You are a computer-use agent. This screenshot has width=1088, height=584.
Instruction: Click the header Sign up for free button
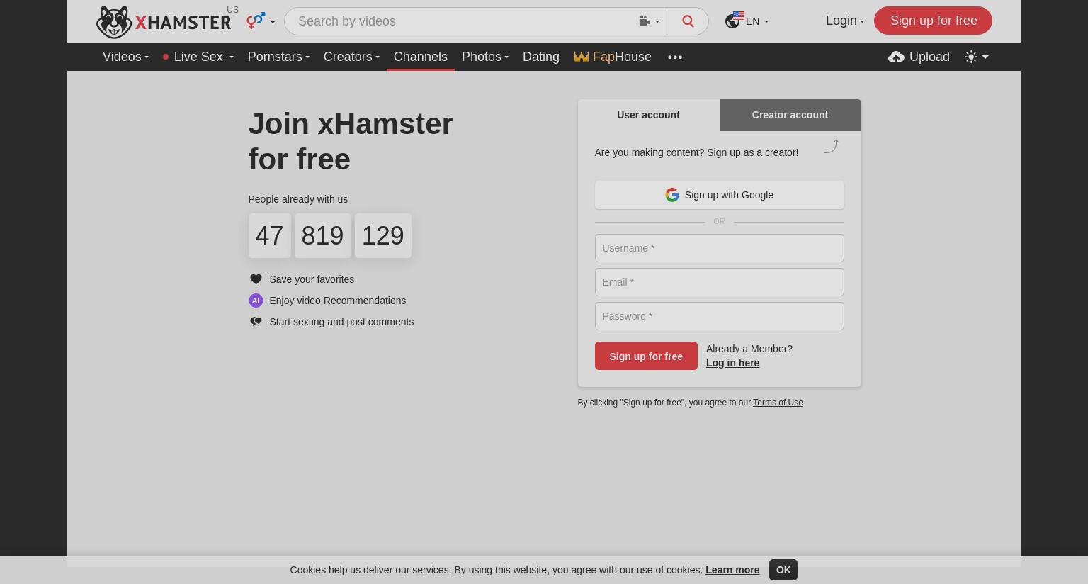click(x=933, y=21)
